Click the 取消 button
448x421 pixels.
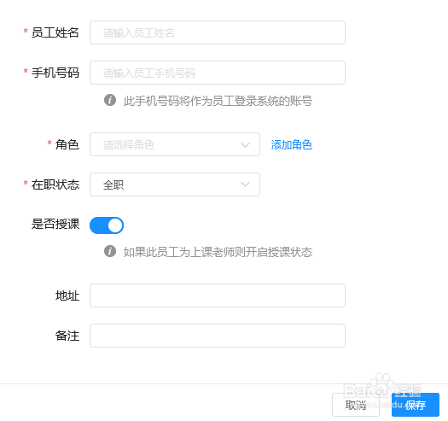click(356, 405)
